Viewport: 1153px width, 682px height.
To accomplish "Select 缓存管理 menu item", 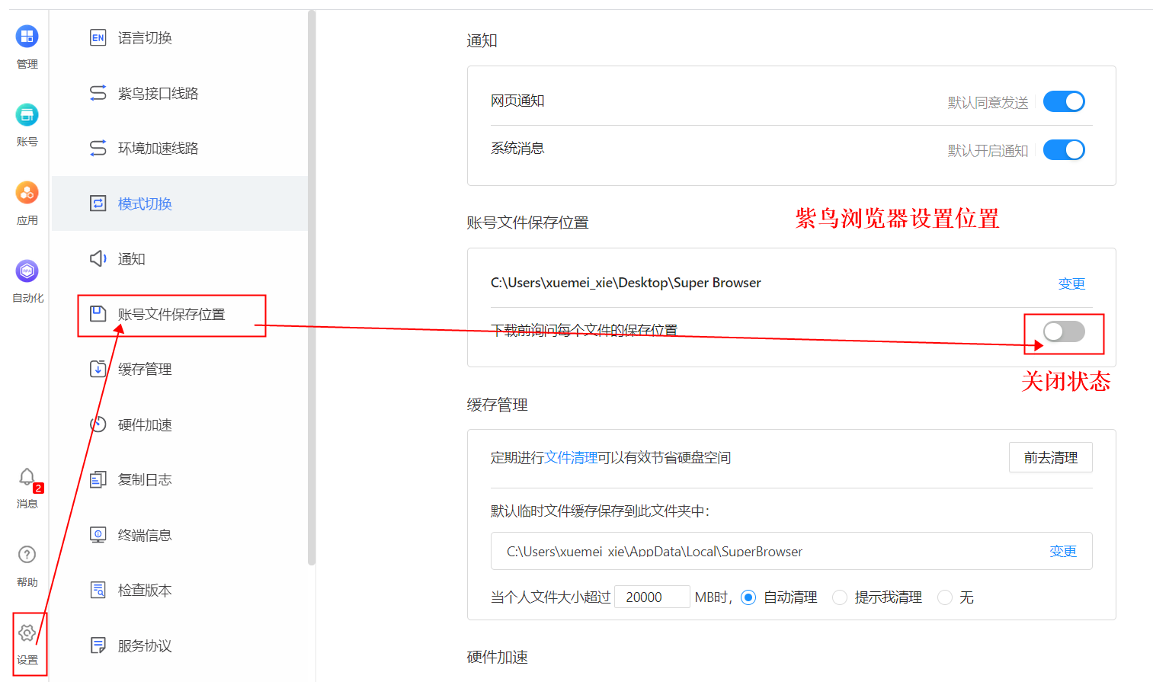I will pos(181,369).
